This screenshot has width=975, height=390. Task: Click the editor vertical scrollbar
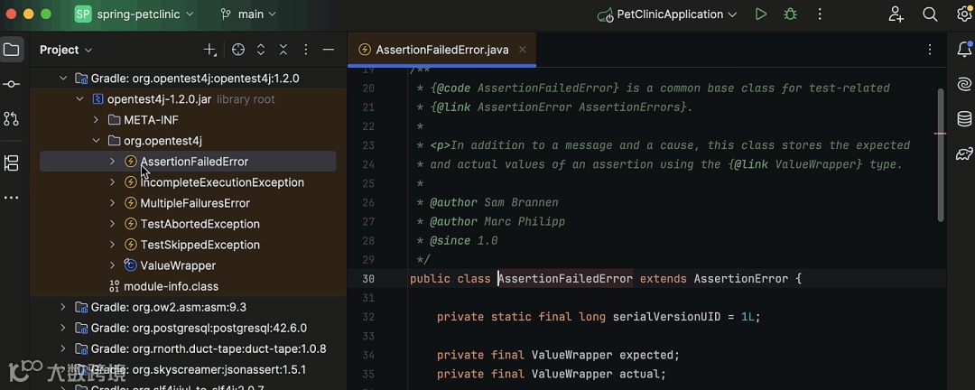coord(940,153)
